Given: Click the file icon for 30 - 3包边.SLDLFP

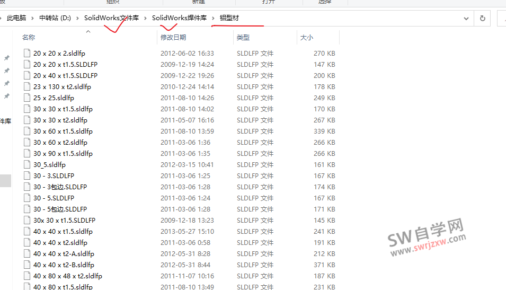Looking at the screenshot, I should (28, 187).
